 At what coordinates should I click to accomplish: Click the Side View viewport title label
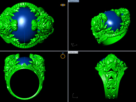click(73, 52)
